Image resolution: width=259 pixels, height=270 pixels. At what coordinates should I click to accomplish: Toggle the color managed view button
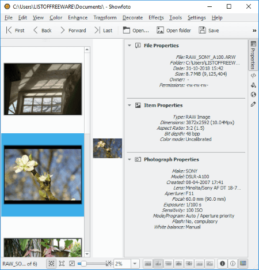tap(243, 264)
